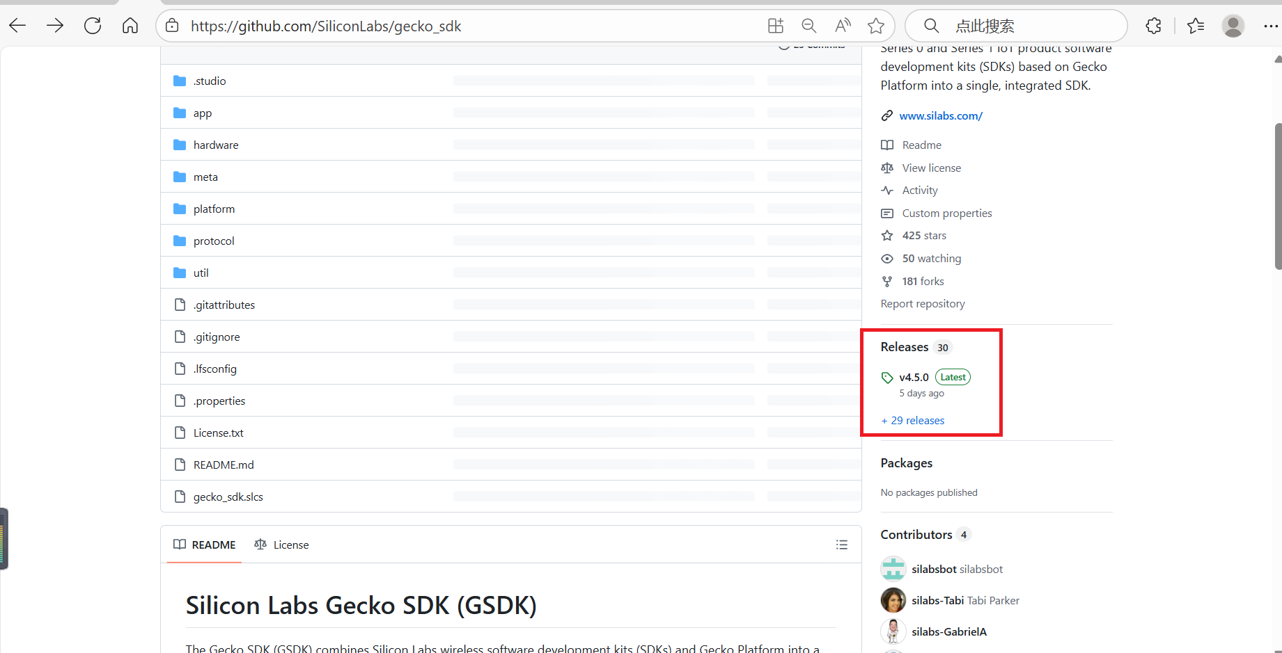1282x653 pixels.
Task: Open the .properties file
Action: pyautogui.click(x=219, y=401)
